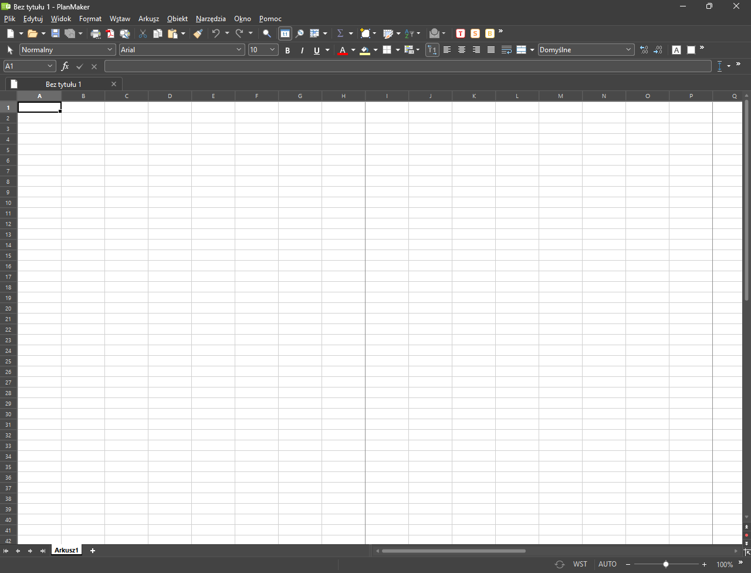Add a new sheet with plus button
The width and height of the screenshot is (751, 573).
pos(92,551)
